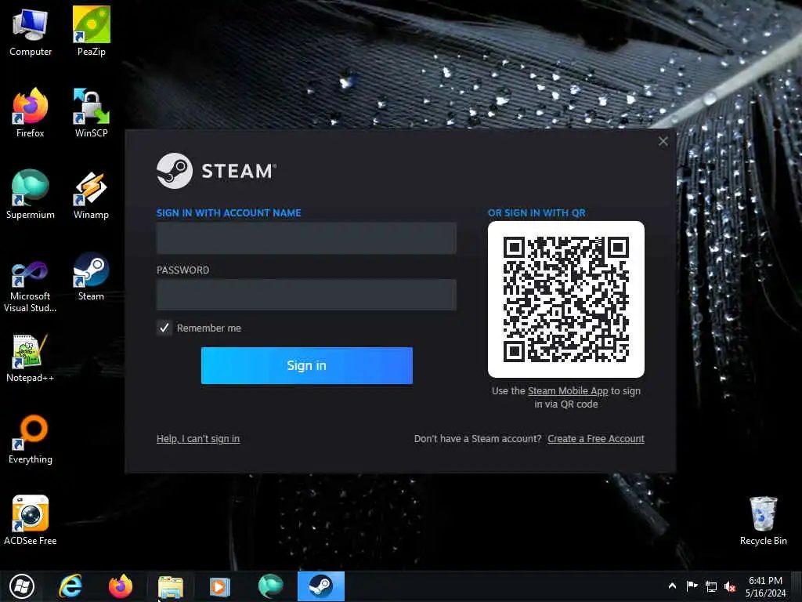802x602 pixels.
Task: Select the Winamp desktop shortcut
Action: coord(91,194)
